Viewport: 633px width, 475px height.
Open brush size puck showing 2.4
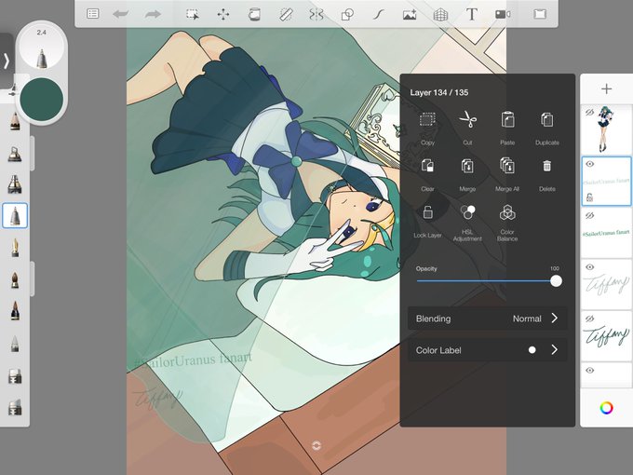tap(42, 47)
